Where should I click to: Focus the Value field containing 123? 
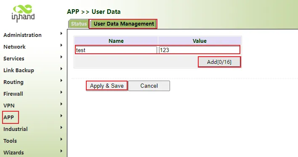pyautogui.click(x=199, y=50)
